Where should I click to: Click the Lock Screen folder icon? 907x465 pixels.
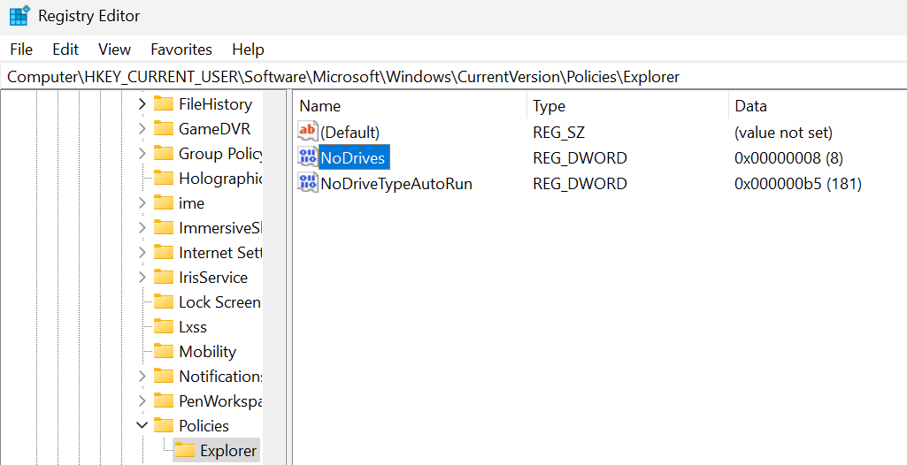click(x=164, y=302)
